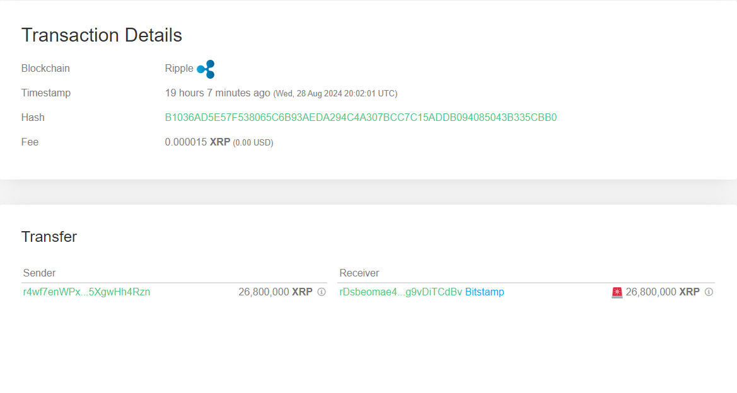This screenshot has height=393, width=737.
Task: Click the info icon beside receiver amount
Action: tap(709, 292)
